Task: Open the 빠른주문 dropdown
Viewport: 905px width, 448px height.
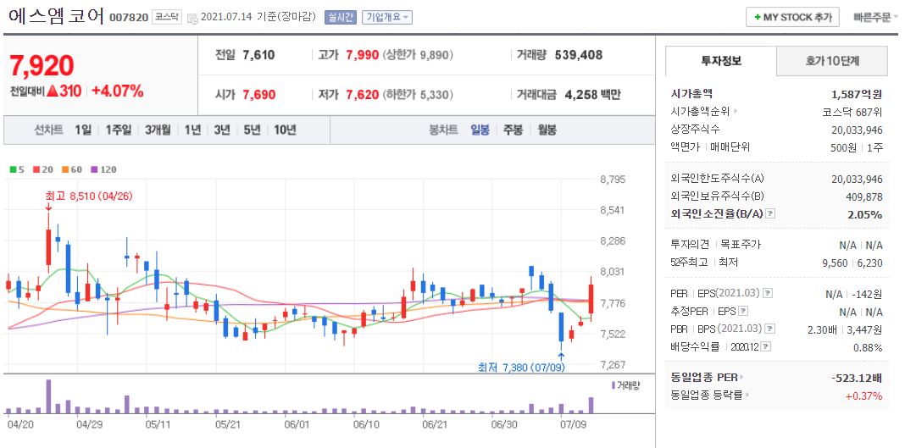Action: (875, 17)
